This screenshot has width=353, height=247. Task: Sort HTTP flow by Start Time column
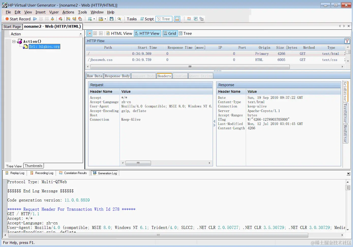point(147,48)
